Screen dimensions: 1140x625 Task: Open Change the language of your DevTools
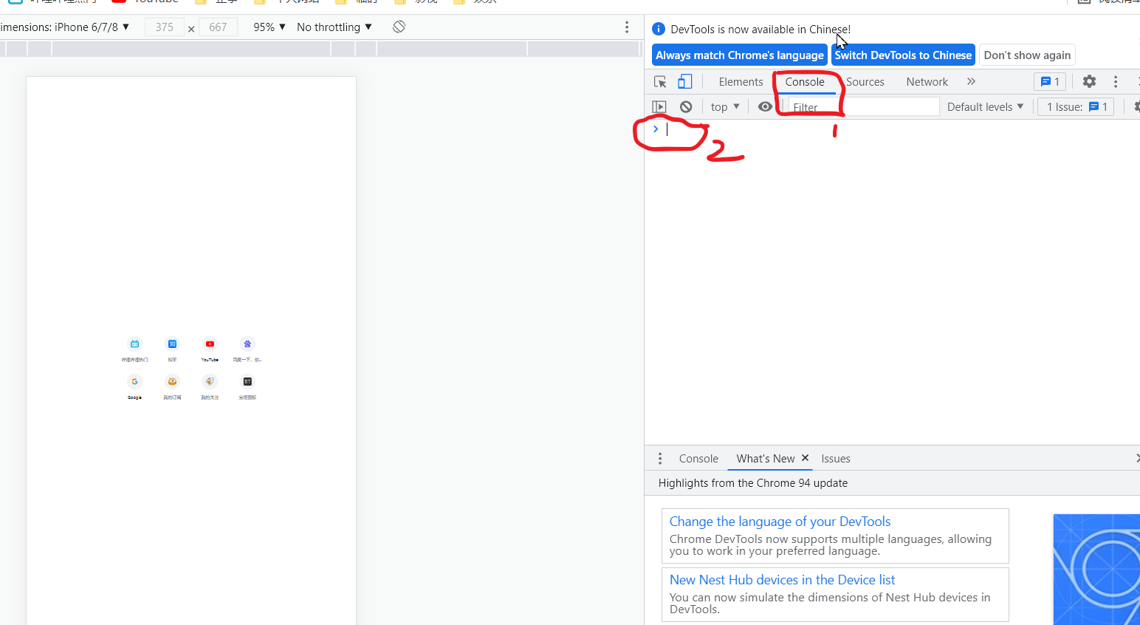click(x=780, y=522)
